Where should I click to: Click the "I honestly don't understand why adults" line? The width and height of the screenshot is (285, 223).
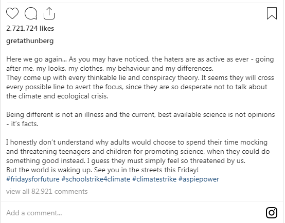137,143
